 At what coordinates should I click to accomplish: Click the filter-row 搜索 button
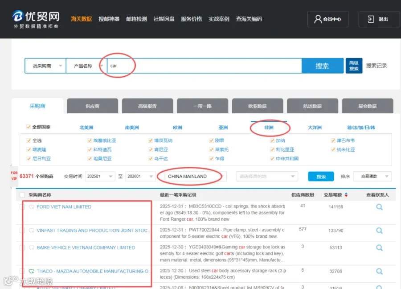tap(321, 176)
